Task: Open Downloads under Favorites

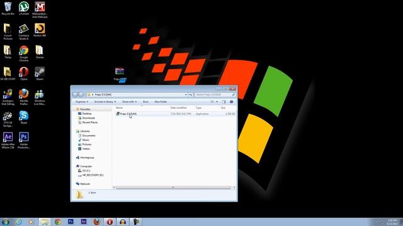Action: point(89,118)
